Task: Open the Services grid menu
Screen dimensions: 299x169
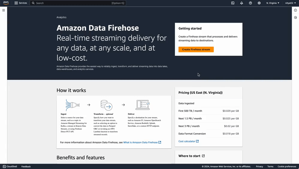Action: 21,3
